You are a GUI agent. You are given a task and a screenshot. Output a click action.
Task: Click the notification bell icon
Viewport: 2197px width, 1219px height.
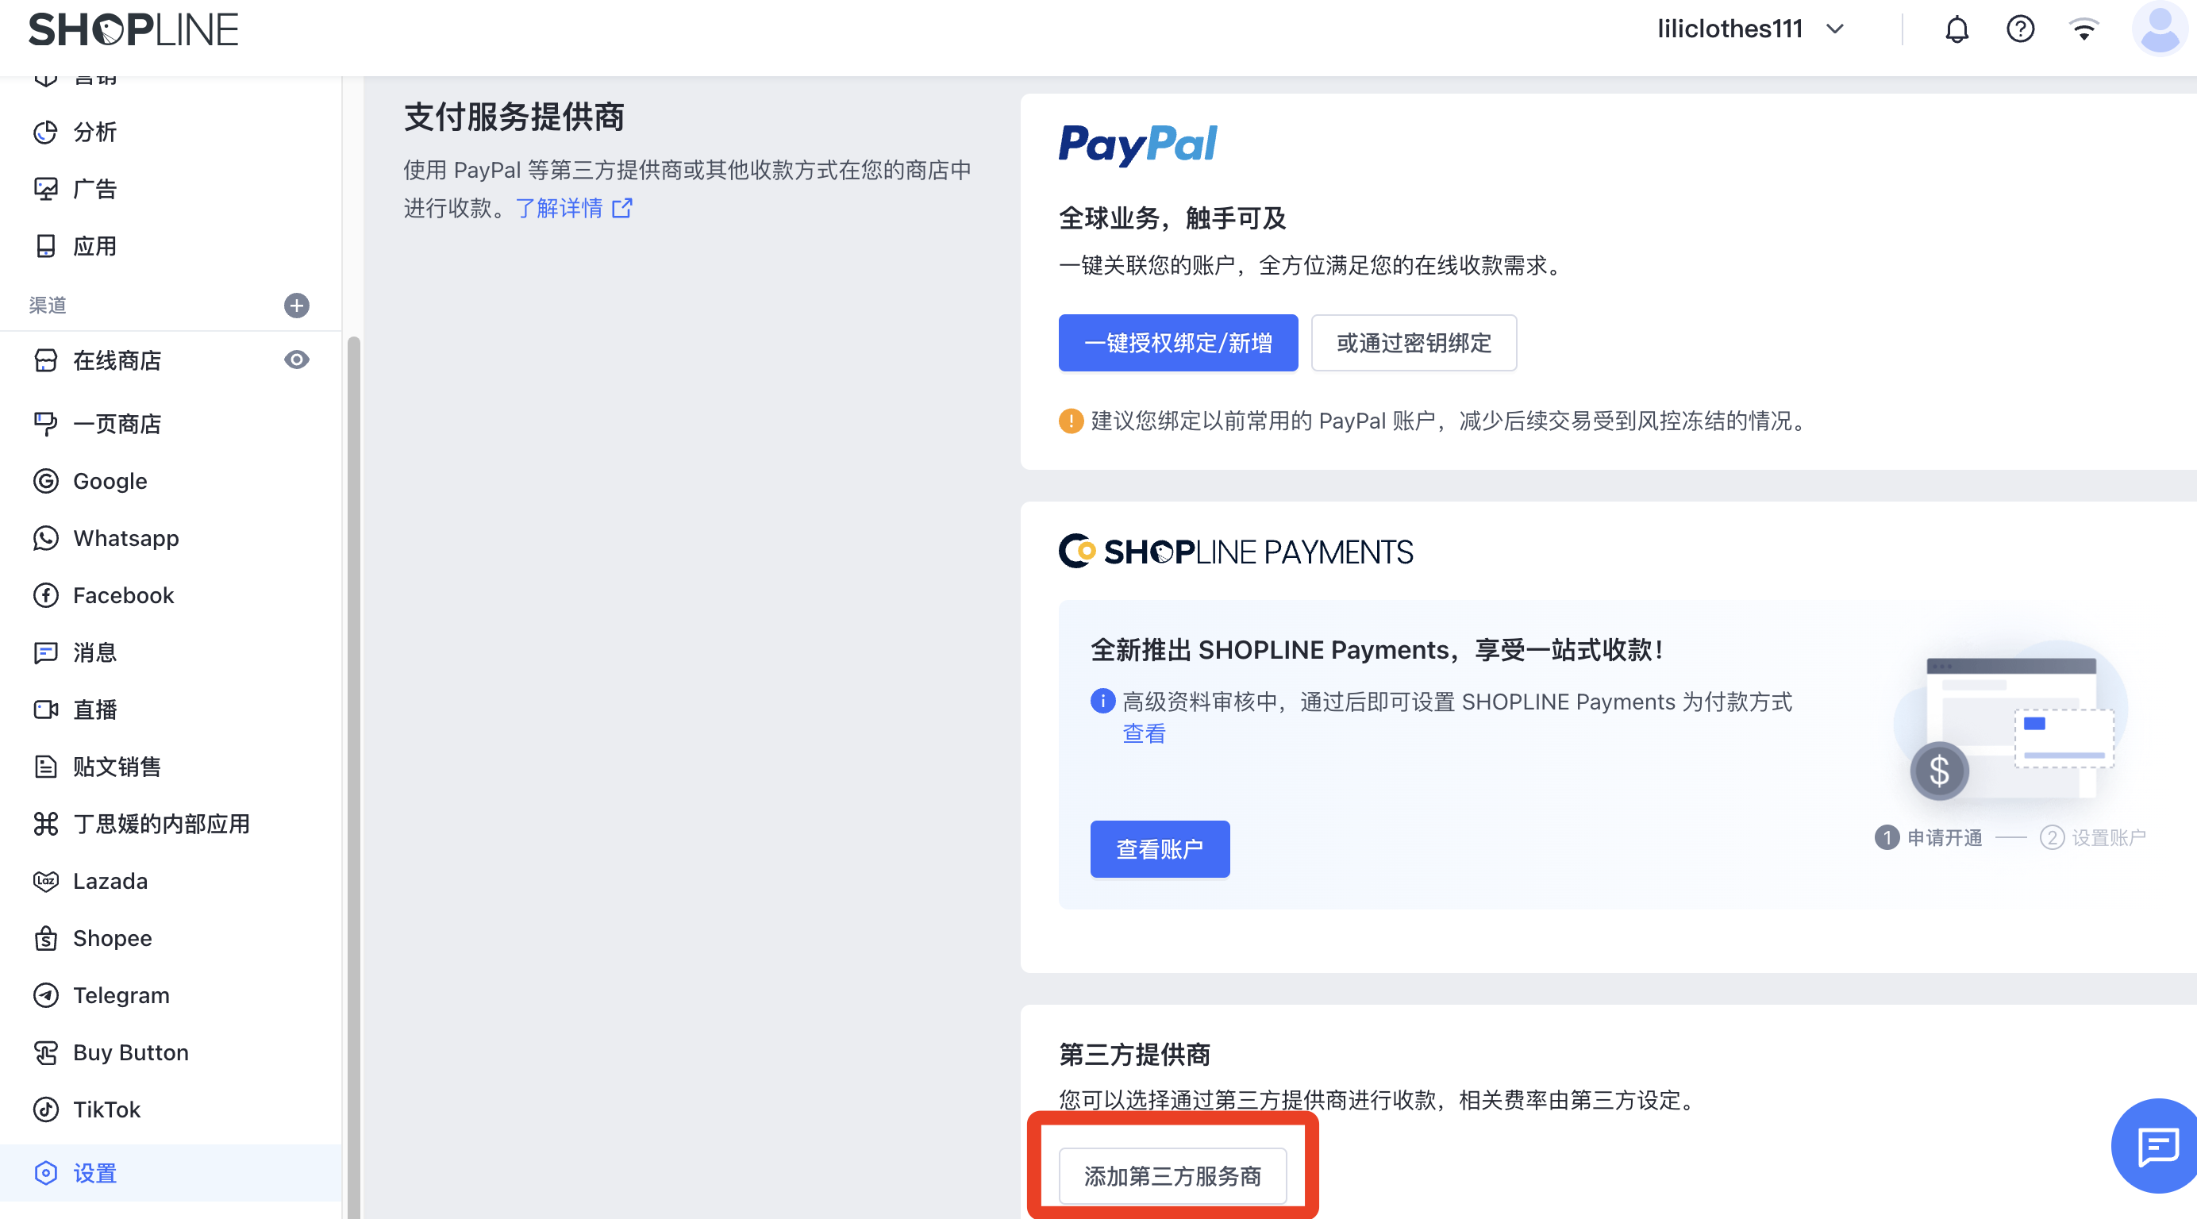click(x=1956, y=30)
